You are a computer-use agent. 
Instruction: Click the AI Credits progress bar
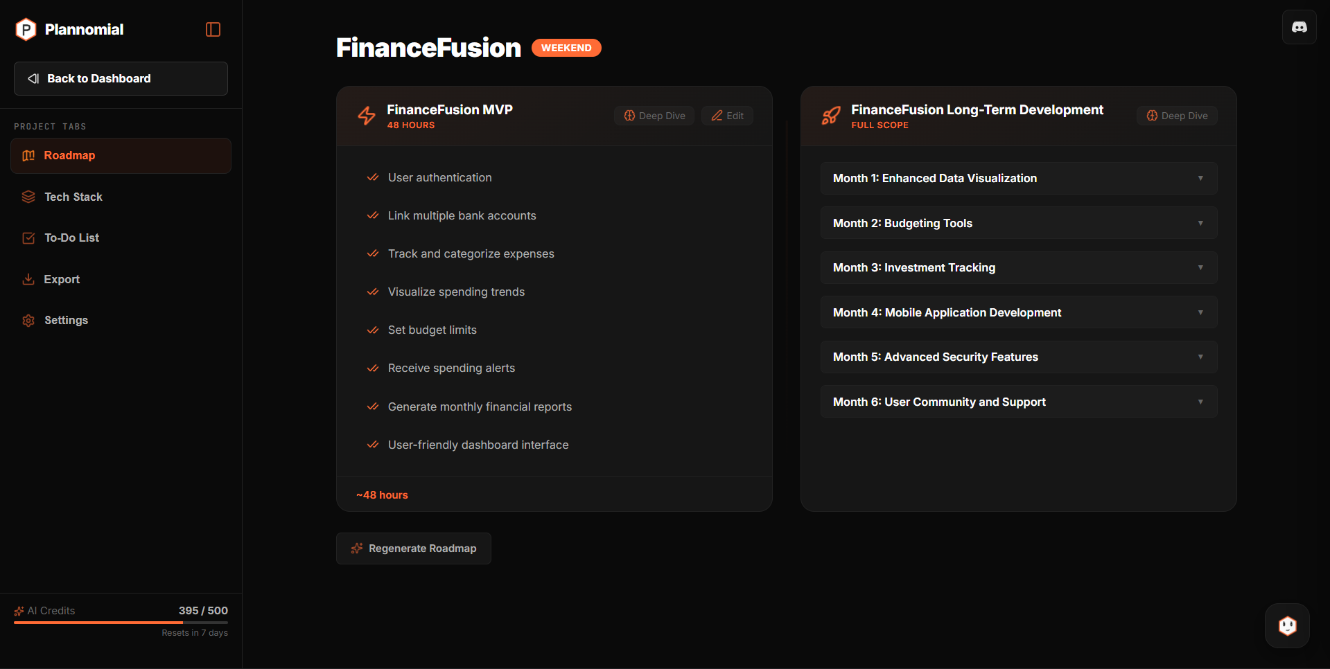(x=121, y=623)
